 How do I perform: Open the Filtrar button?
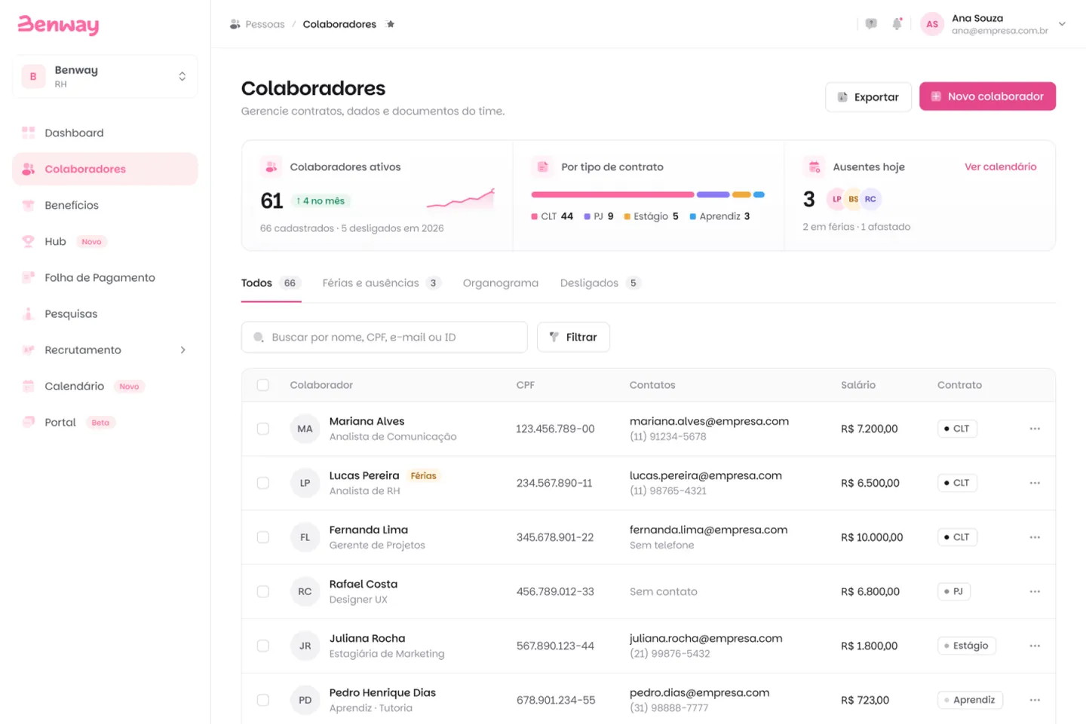coord(573,337)
